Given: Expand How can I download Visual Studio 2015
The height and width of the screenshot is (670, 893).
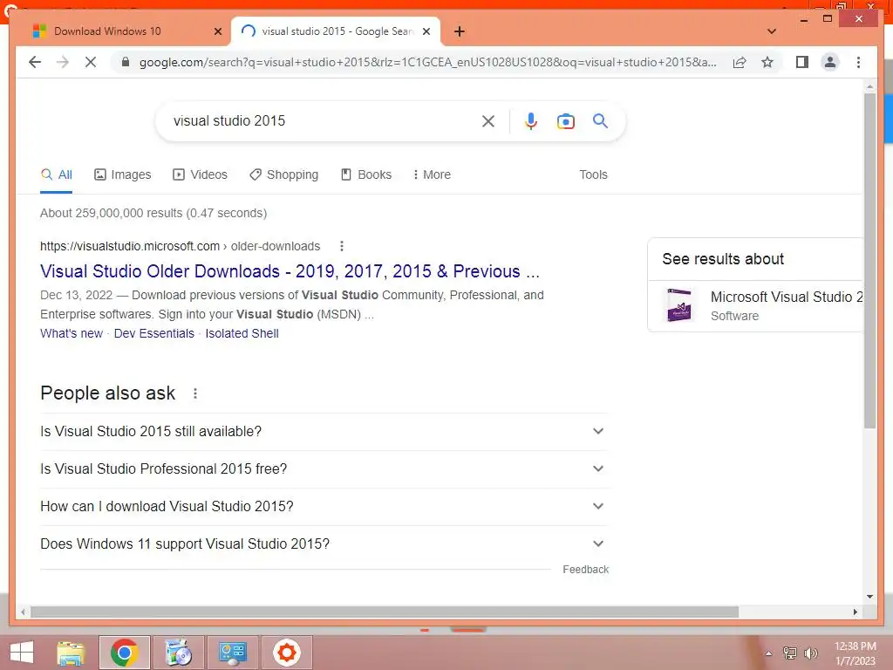Looking at the screenshot, I should click(x=324, y=507).
